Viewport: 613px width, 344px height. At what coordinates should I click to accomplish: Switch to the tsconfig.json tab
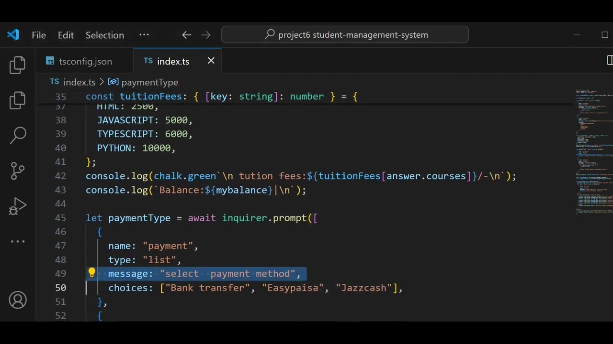coord(84,61)
